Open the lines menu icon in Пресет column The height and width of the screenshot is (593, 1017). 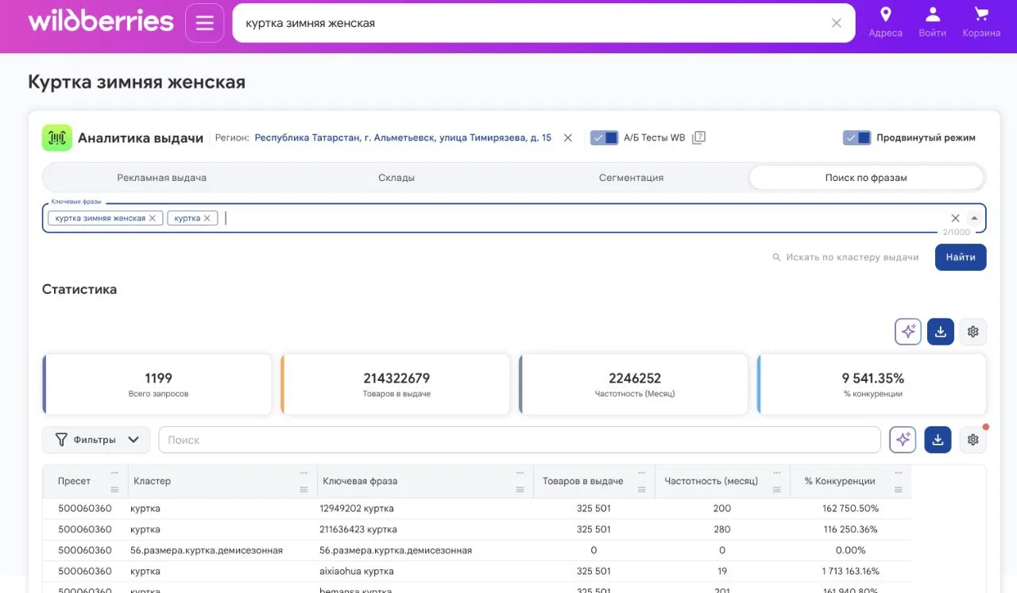(114, 490)
